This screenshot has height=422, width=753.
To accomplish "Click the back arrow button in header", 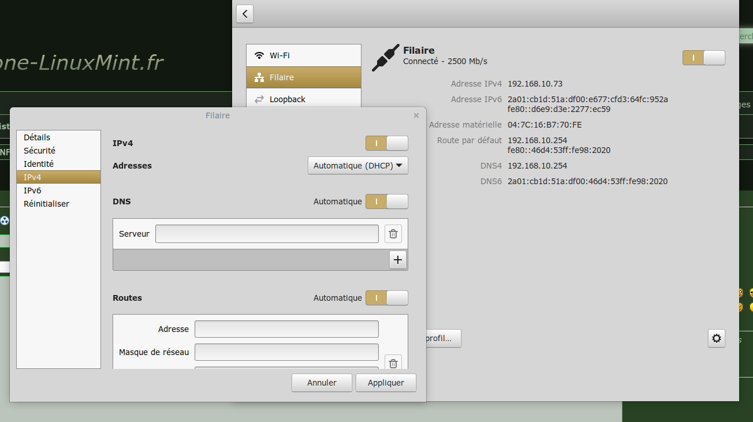I will tap(245, 14).
